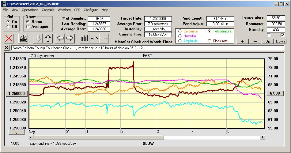Image resolution: width=291 pixels, height=153 pixels.
Task: Click the small X beside the note field
Action: pos(6,48)
